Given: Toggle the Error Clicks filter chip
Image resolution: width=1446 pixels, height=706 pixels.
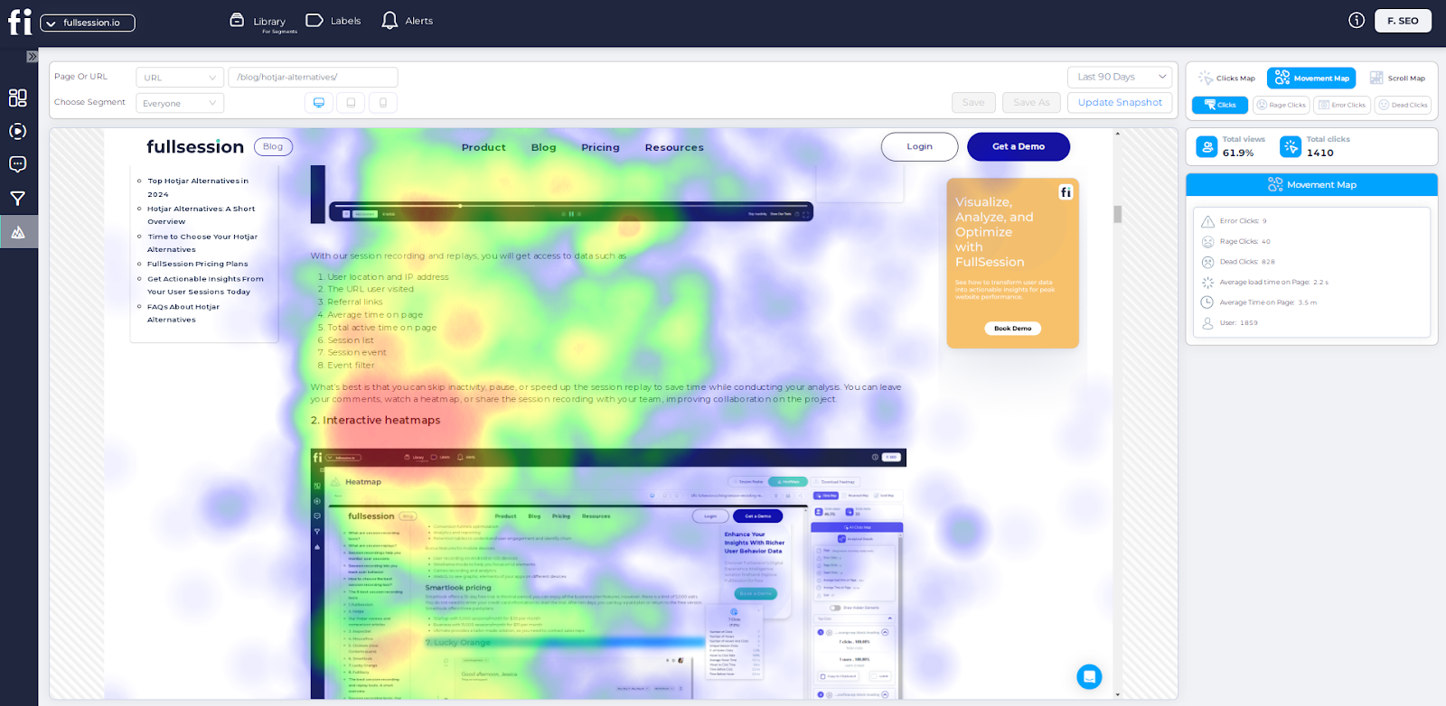Looking at the screenshot, I should click(x=1342, y=105).
